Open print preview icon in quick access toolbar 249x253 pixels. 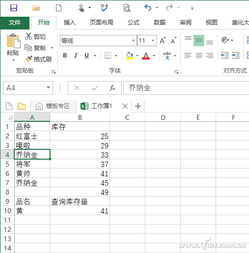coord(127,8)
